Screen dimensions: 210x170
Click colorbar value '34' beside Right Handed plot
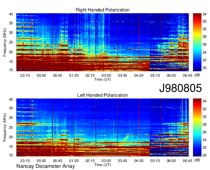[204, 14]
